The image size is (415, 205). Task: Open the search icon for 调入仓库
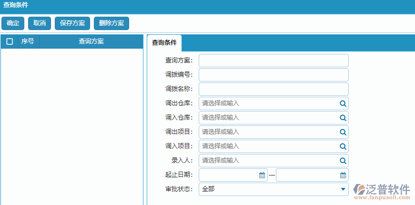tap(343, 118)
